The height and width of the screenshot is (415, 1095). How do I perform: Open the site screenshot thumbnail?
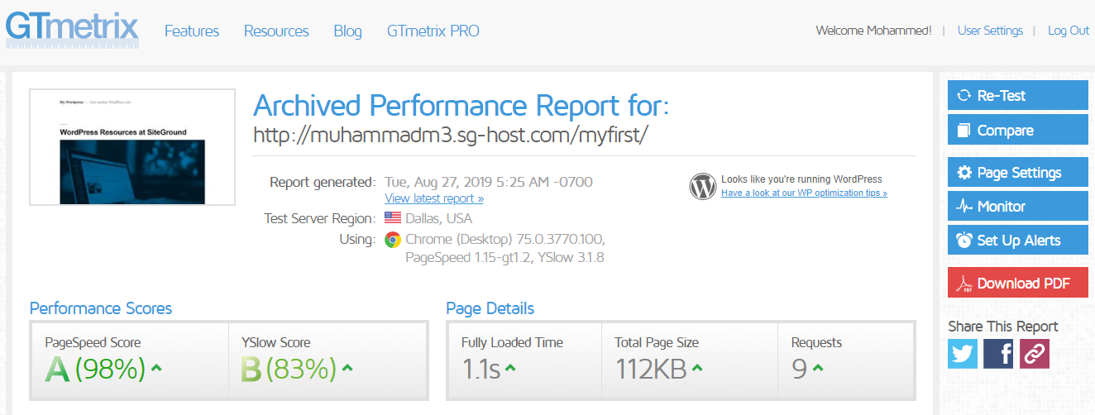point(132,146)
